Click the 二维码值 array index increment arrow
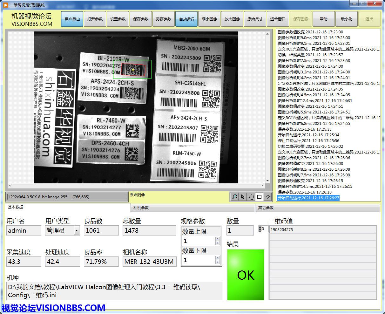 point(260,228)
